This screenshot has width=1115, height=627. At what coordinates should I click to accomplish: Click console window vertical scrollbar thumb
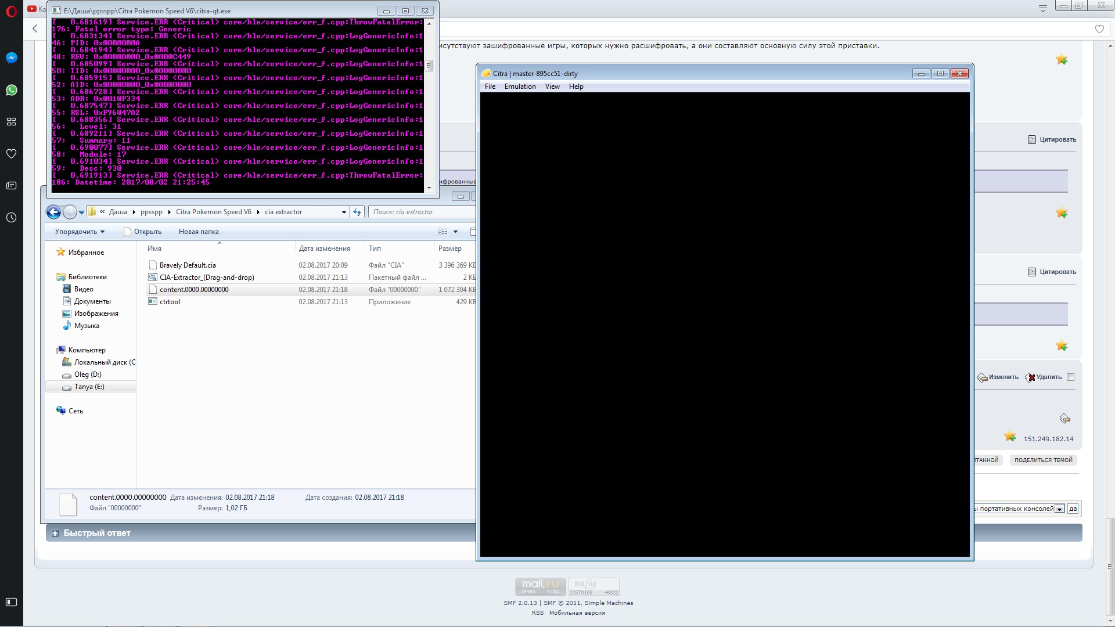429,65
